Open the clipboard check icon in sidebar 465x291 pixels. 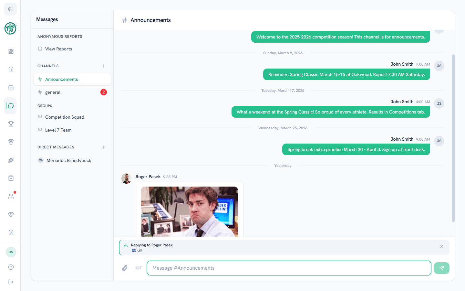(11, 232)
